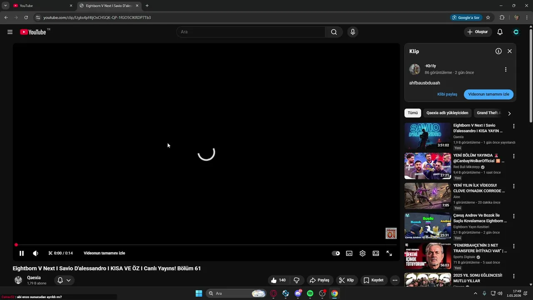
Task: Pause the clip playback
Action: [22, 253]
